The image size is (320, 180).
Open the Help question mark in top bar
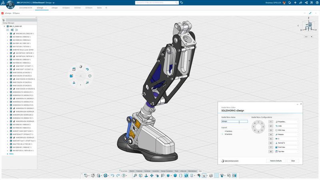tap(317, 3)
